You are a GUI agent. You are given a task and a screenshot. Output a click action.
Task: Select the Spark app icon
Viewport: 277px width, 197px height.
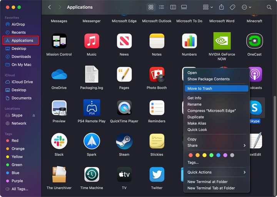tap(92, 141)
